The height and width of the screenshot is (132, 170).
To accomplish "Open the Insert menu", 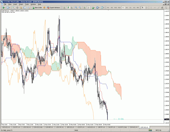I will click(x=15, y=4).
